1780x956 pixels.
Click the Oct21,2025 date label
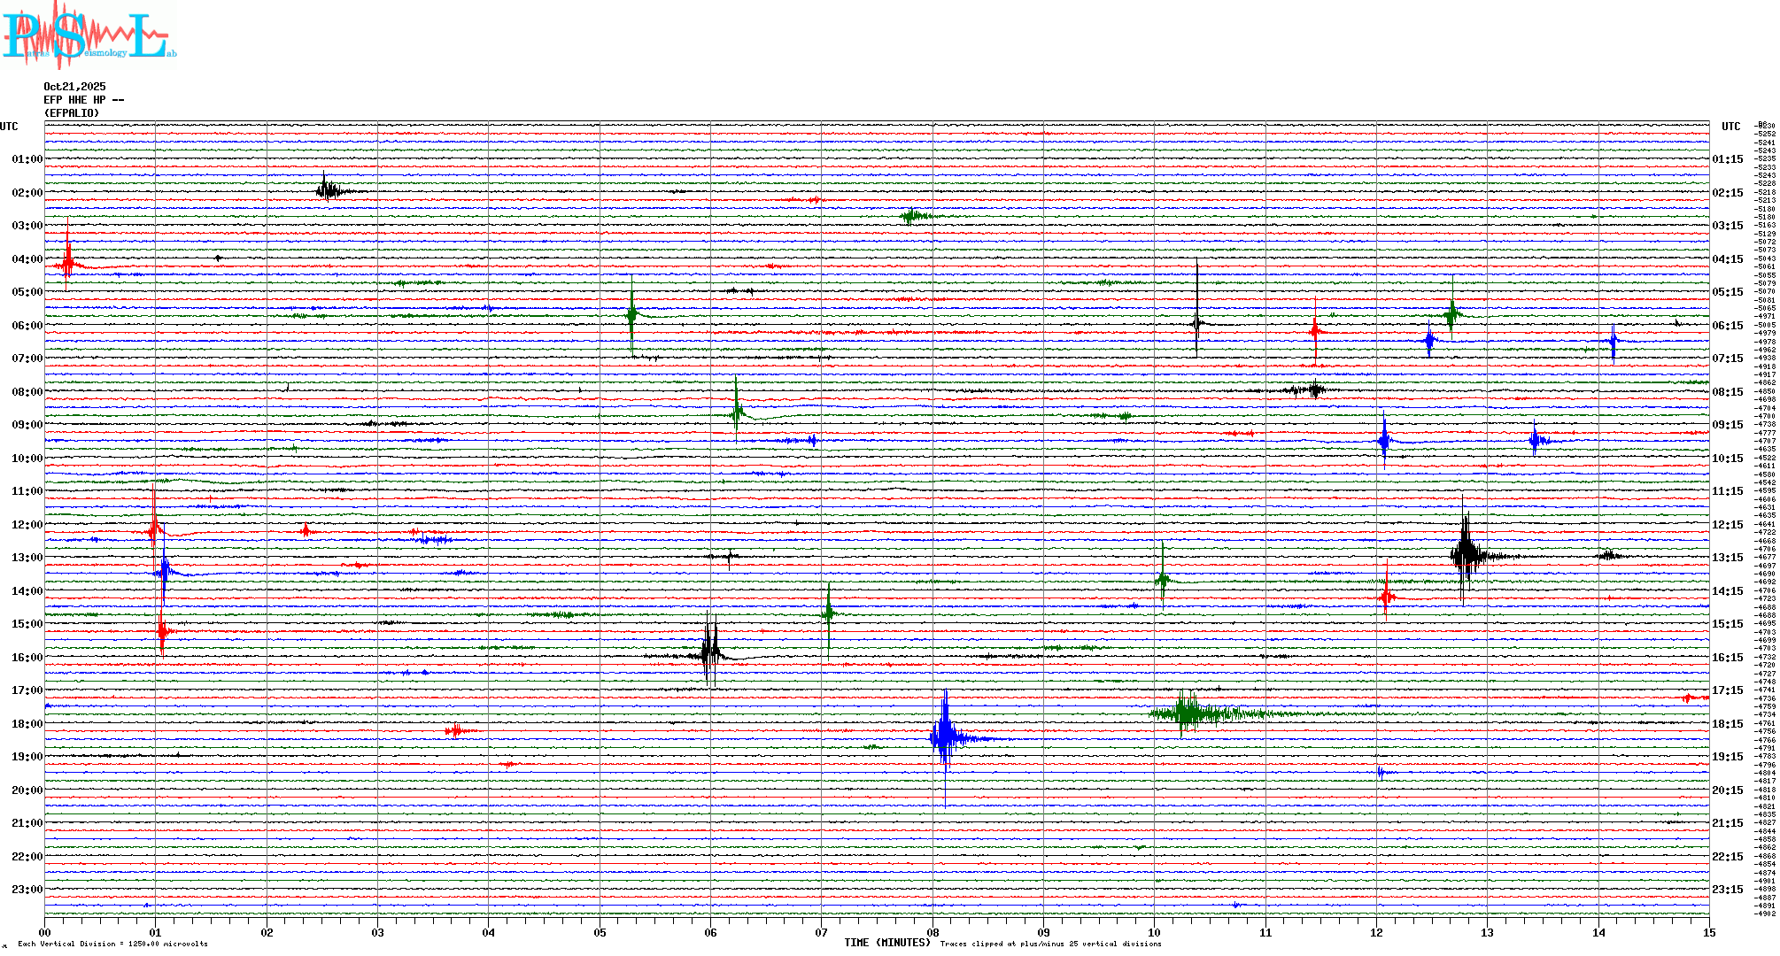click(74, 87)
